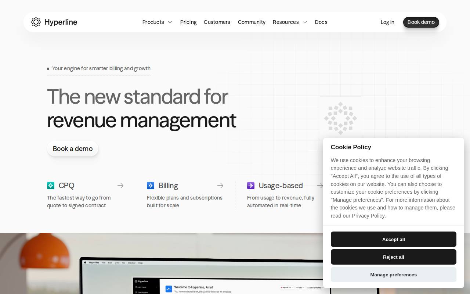Click the arrow beside Billing
This screenshot has width=470, height=294.
pyautogui.click(x=220, y=186)
